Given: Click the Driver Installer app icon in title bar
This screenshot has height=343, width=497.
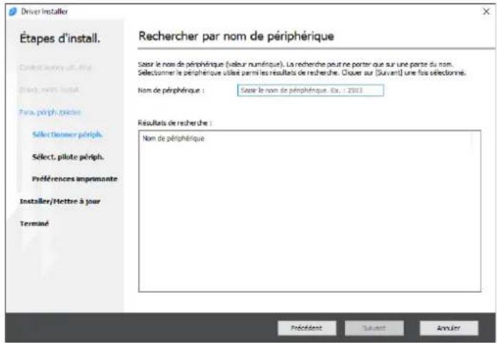Looking at the screenshot, I should click(x=13, y=11).
